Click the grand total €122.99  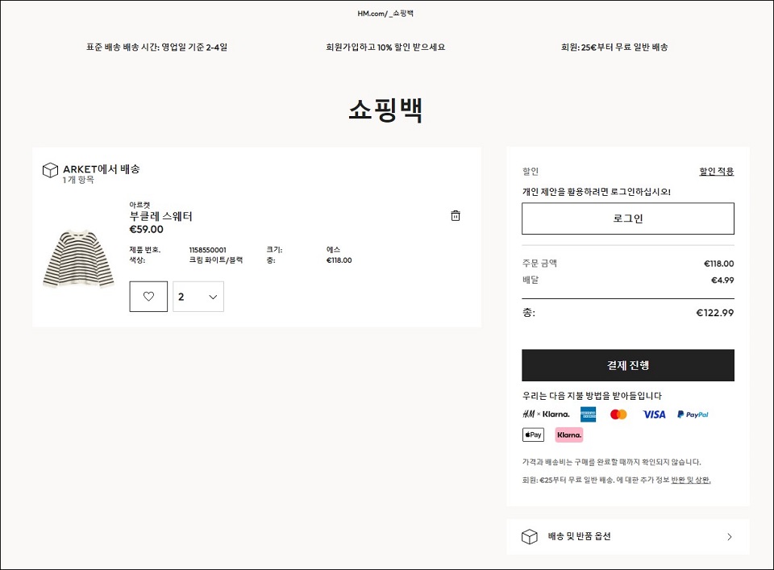coord(715,312)
